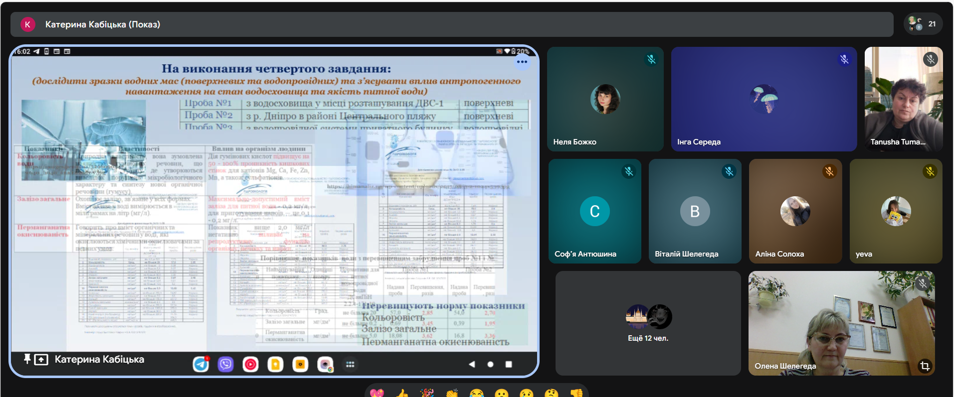Viewport: 954px width, 397px height.
Task: Tap the Android recent apps square
Action: pos(509,365)
